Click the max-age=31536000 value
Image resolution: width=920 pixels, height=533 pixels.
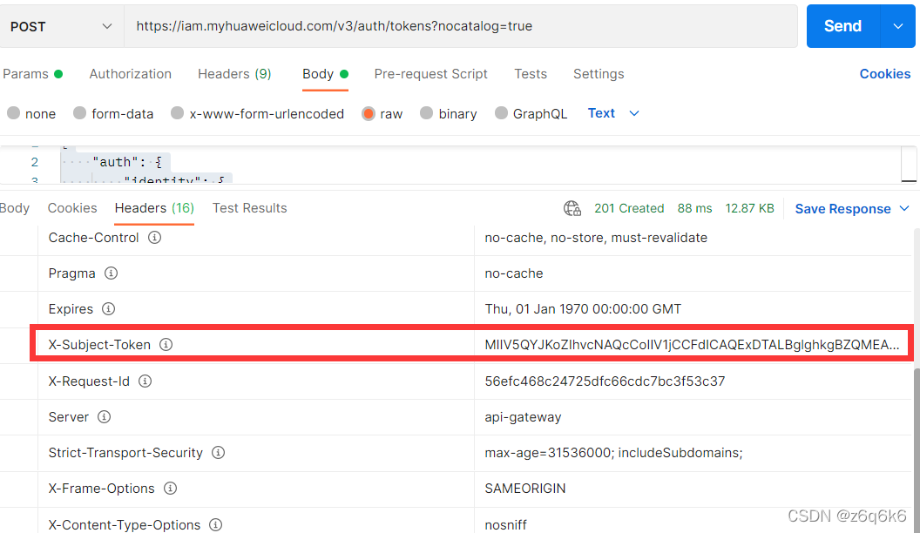click(x=613, y=453)
